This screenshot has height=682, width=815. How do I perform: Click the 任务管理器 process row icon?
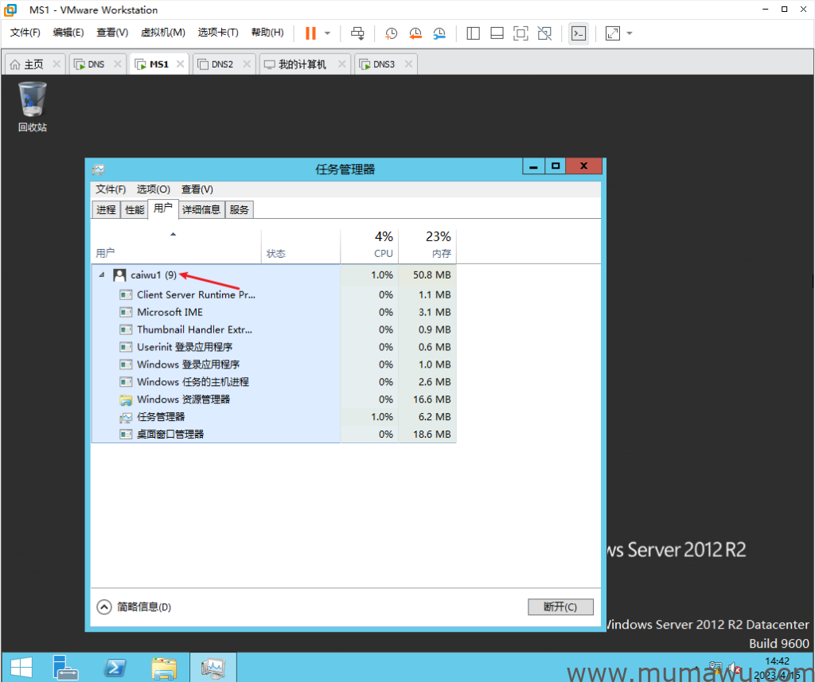pos(126,418)
